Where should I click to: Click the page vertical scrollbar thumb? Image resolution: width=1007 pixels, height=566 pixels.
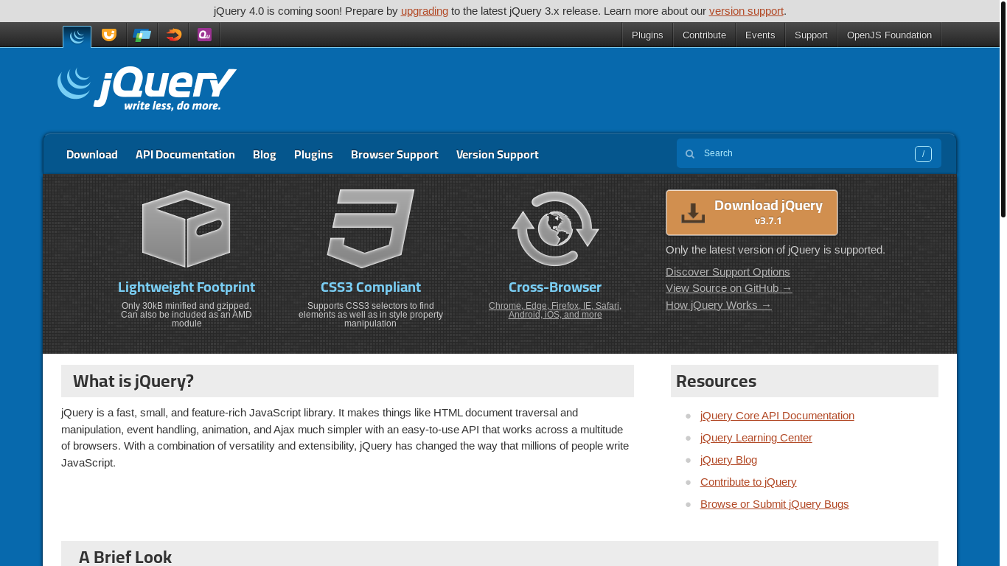1003,109
